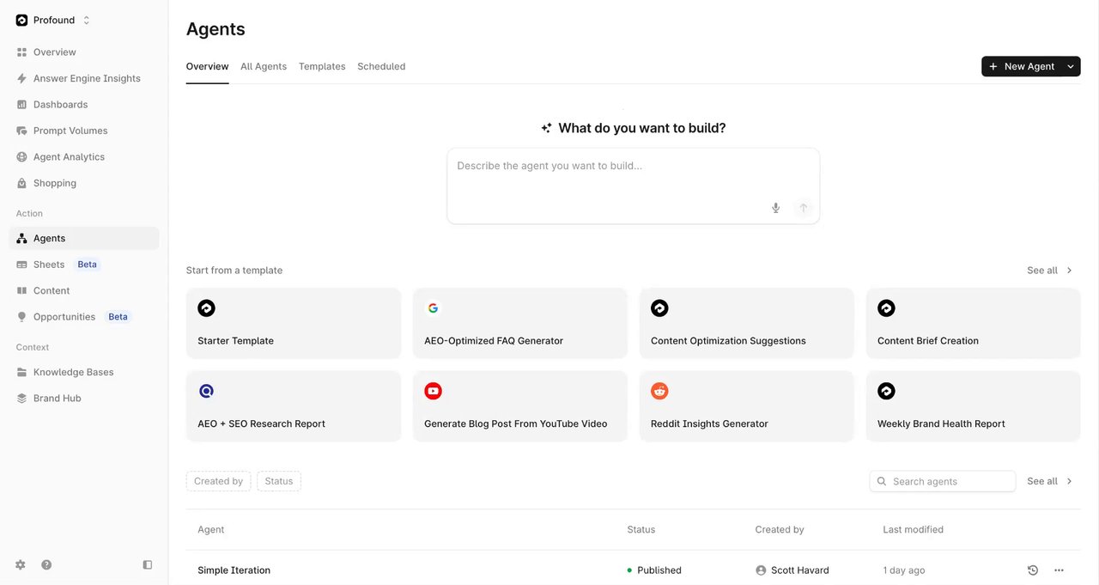Switch to the All Agents tab

pyautogui.click(x=264, y=66)
